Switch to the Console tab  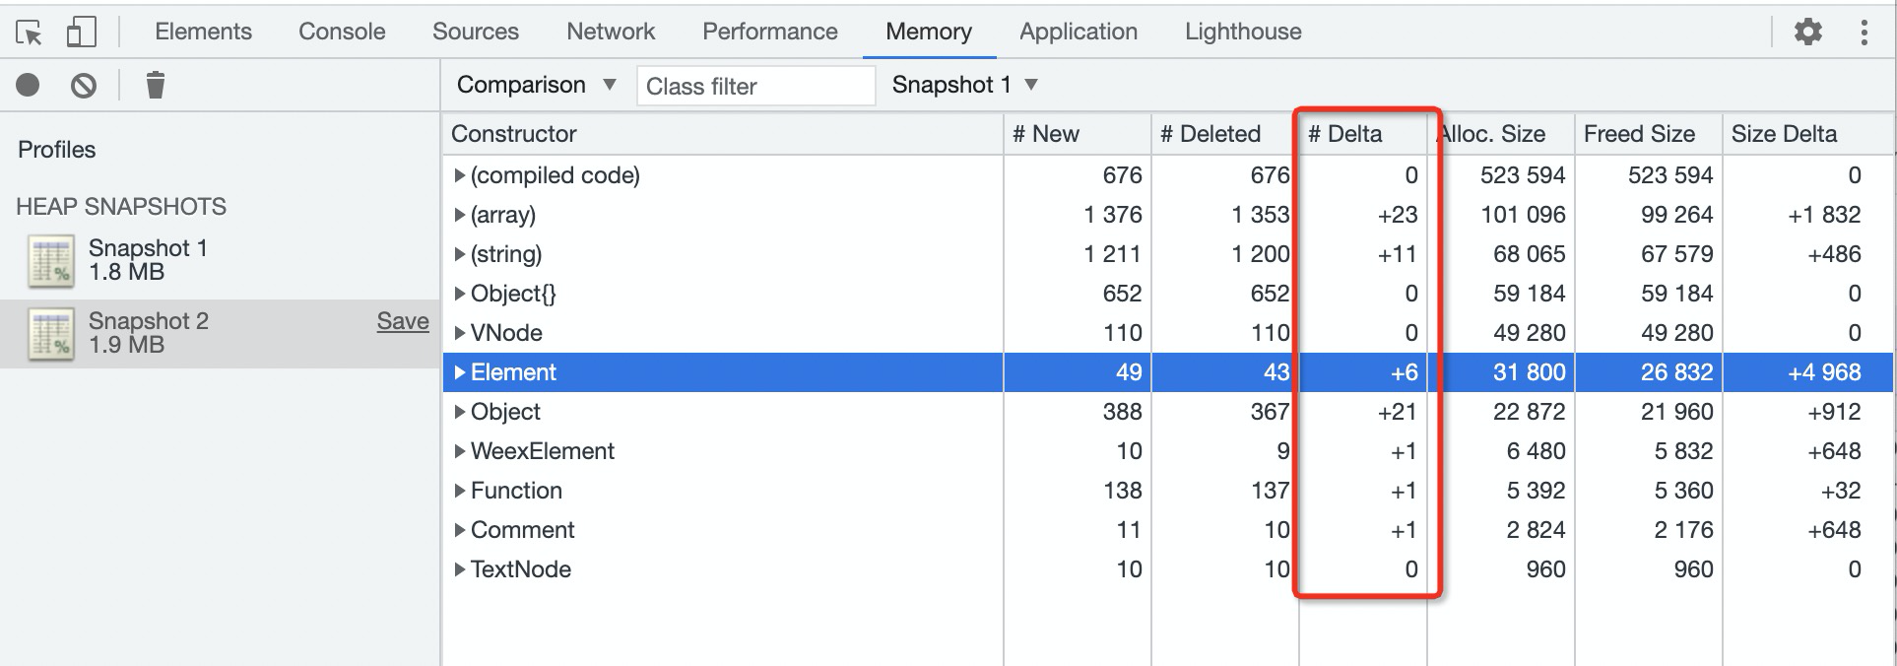(x=342, y=32)
